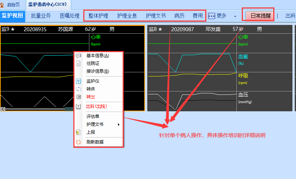This screenshot has height=179, width=296.
Task: Open 费用 in the toolbar
Action: (x=198, y=16)
